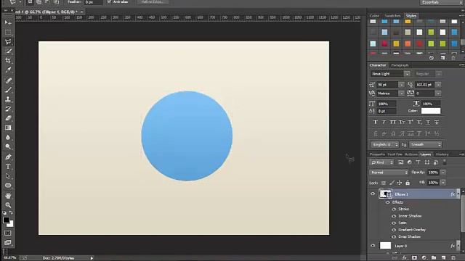Select the Path Selection arrow tool

(x=8, y=176)
